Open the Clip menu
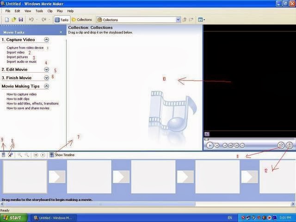The width and height of the screenshot is (296, 222). click(x=50, y=11)
